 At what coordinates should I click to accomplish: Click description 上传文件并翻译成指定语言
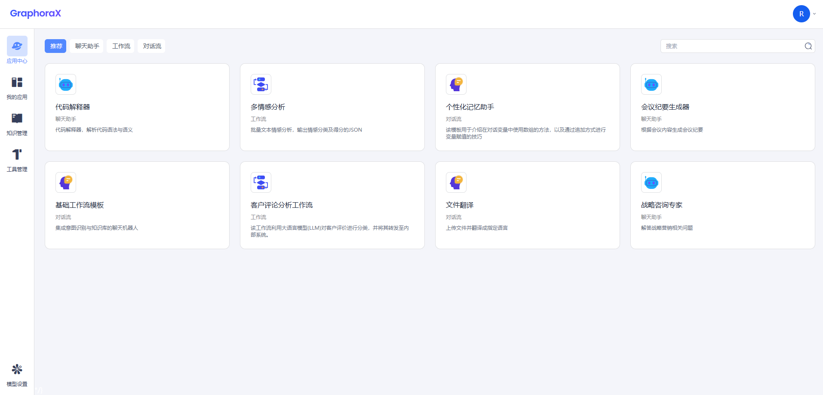click(477, 228)
